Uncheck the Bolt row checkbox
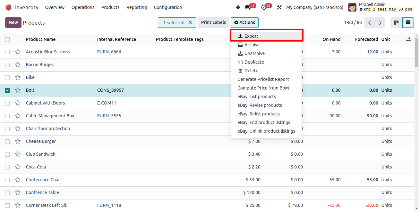 pyautogui.click(x=7, y=90)
